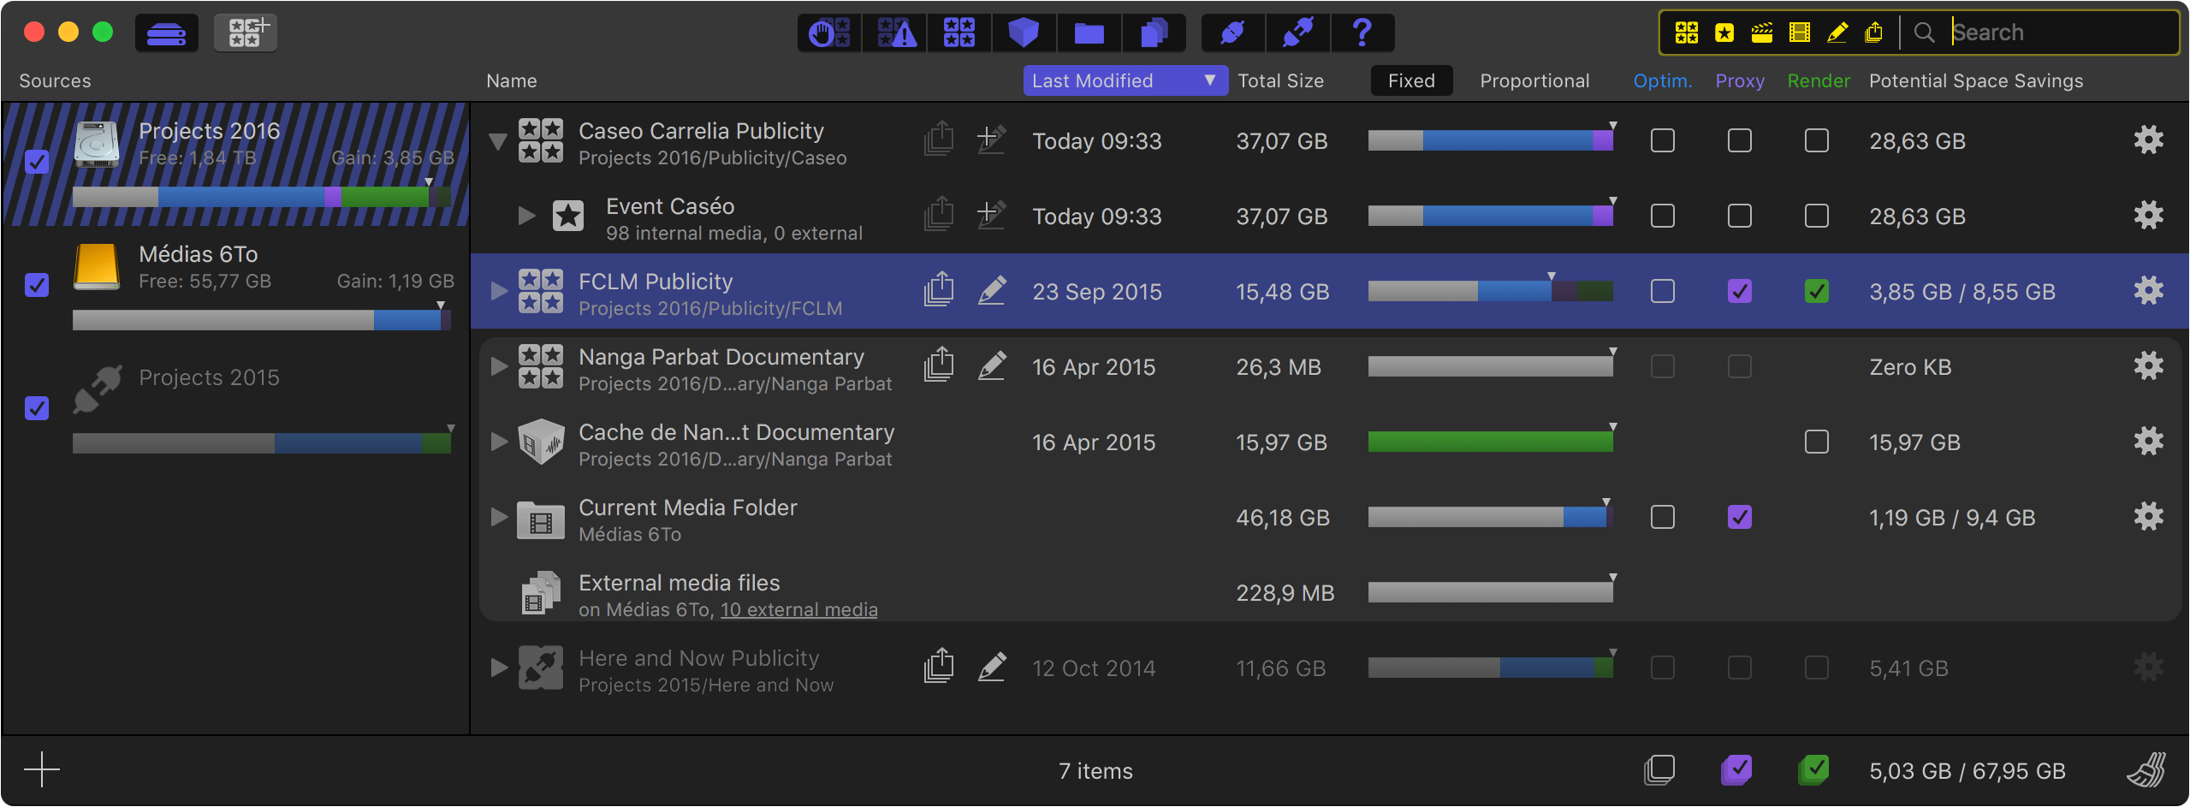Click share icon on Nanga Parbat Documentary row
This screenshot has width=2190, height=807.
click(x=939, y=366)
